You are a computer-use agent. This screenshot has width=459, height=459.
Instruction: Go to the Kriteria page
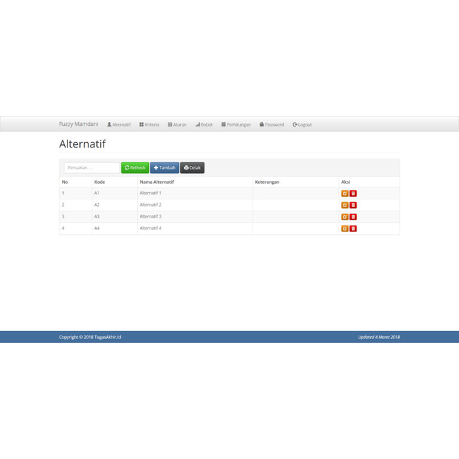[x=149, y=125]
